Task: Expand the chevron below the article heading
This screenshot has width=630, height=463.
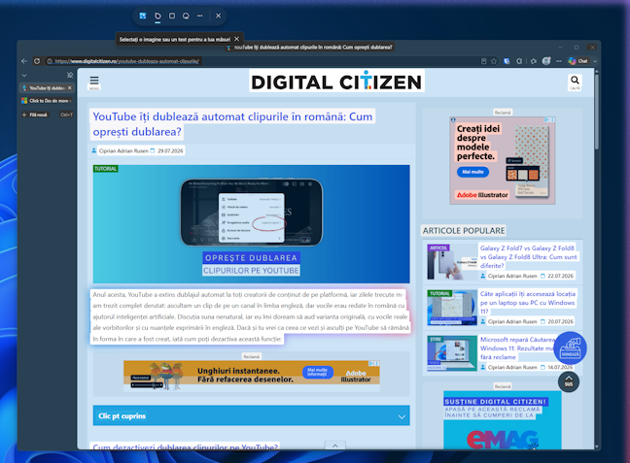Action: click(x=334, y=446)
